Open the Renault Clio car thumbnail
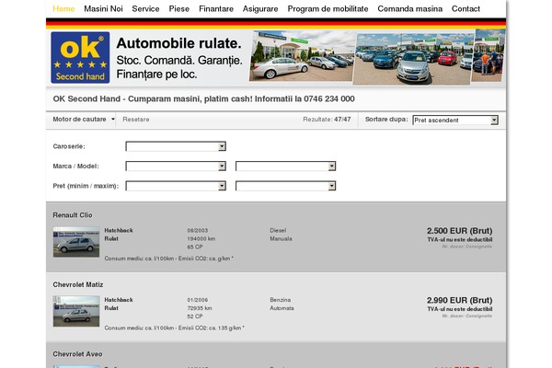The width and height of the screenshot is (552, 368). pyautogui.click(x=76, y=241)
